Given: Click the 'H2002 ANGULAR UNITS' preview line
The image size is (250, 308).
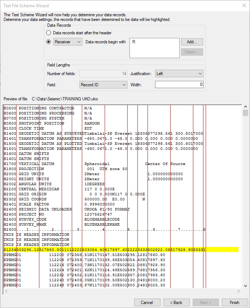Looking at the screenshot, I should 54,184.
